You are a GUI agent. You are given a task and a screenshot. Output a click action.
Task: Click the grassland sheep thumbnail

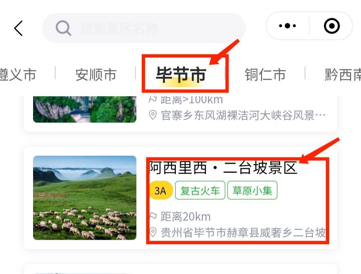click(x=85, y=198)
